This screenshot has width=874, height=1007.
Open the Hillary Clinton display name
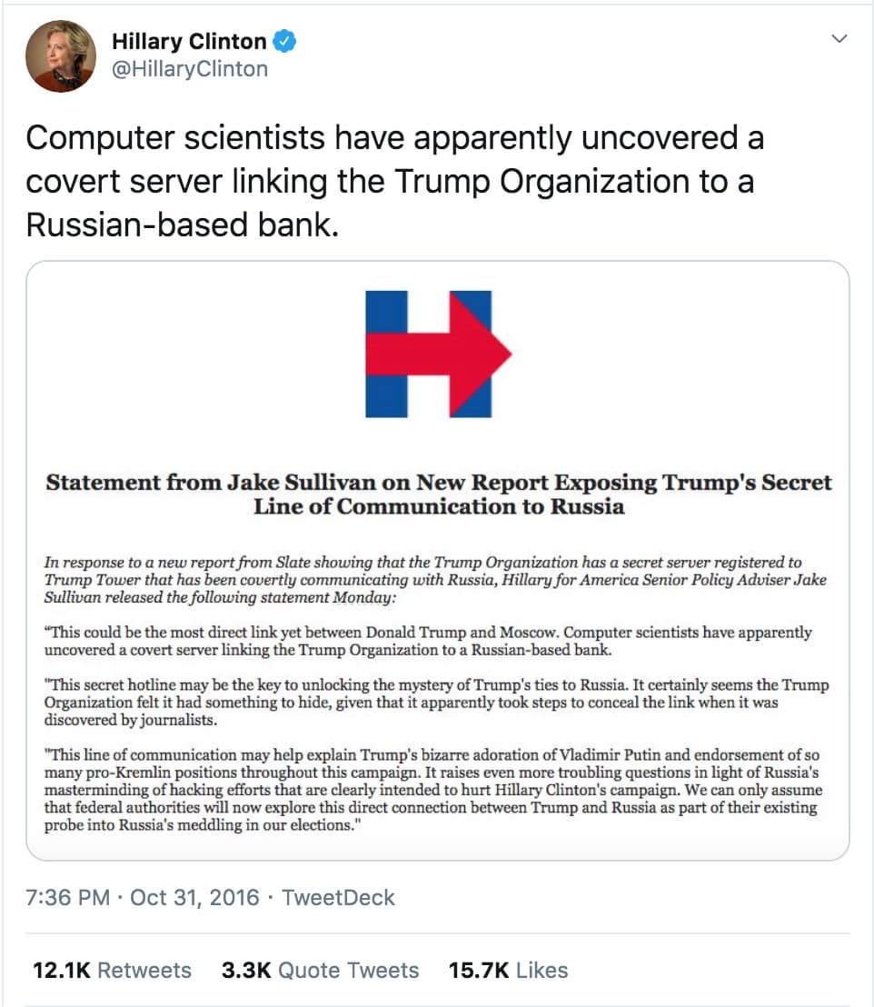click(189, 41)
